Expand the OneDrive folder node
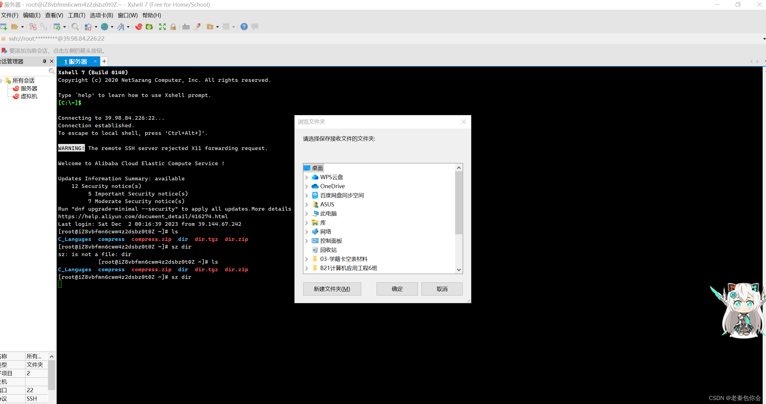The image size is (766, 404). click(x=307, y=186)
